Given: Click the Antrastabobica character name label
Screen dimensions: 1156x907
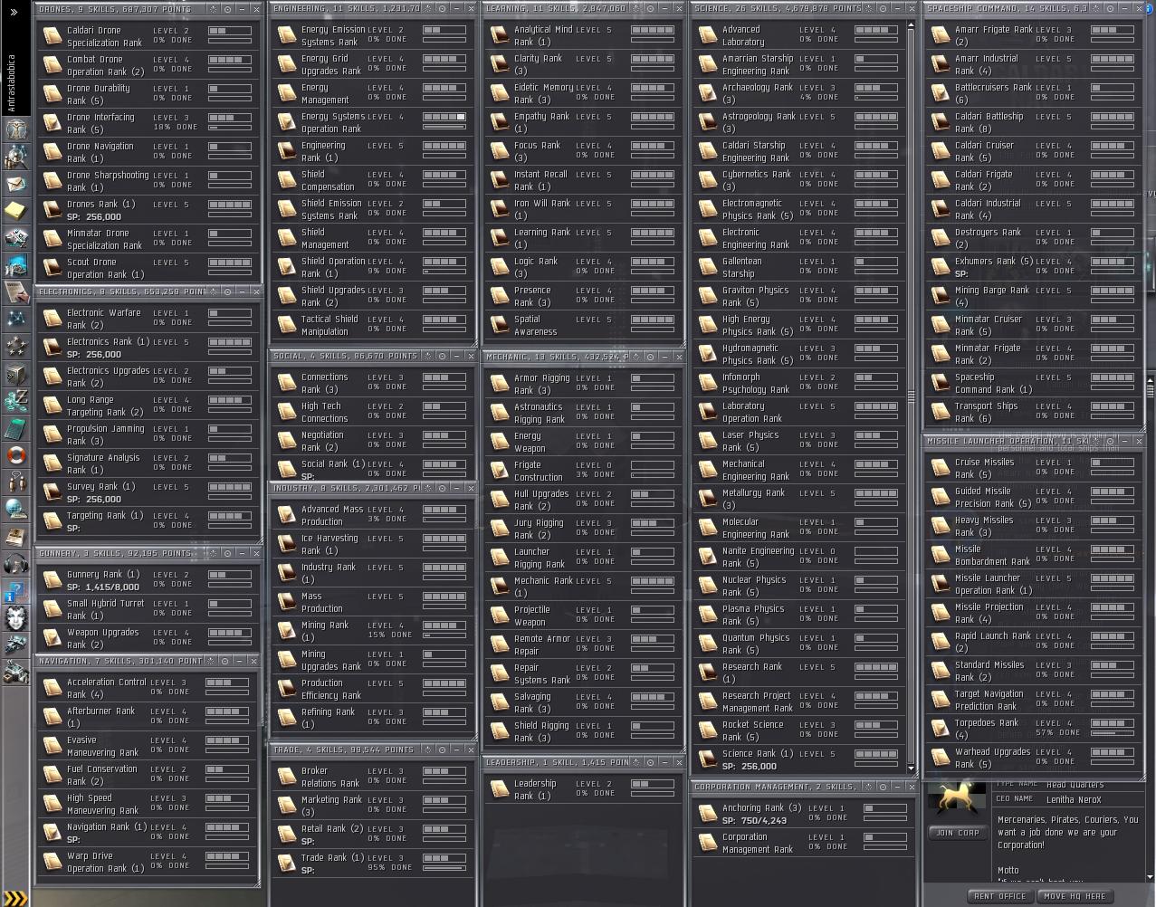Looking at the screenshot, I should pyautogui.click(x=13, y=83).
